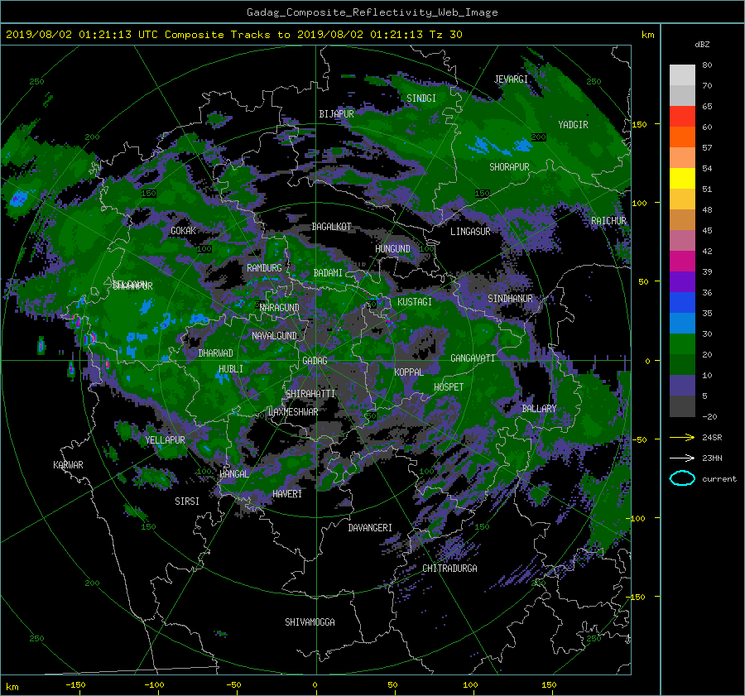Click the Gadag_Composite_Reflectivity_Web_Image title
Viewport: 745px width, 696px height.
tap(372, 12)
